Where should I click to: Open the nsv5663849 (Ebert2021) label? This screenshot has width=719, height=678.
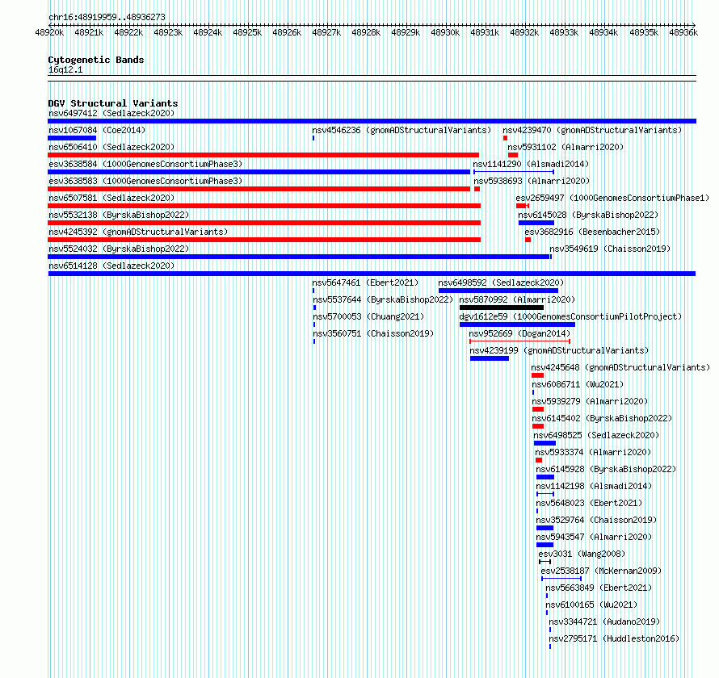[x=599, y=588]
